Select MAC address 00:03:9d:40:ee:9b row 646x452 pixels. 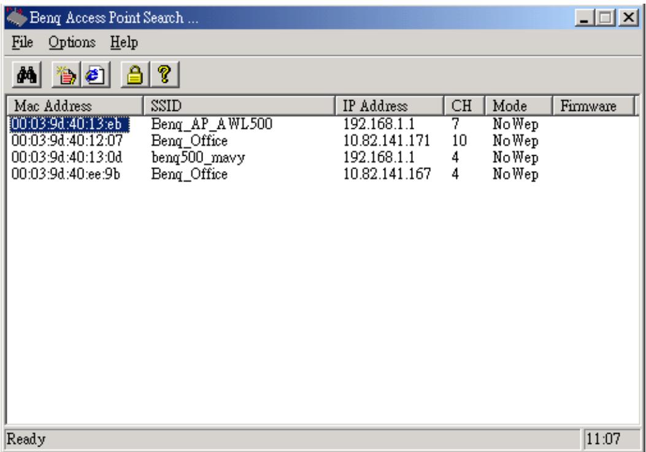click(x=66, y=174)
